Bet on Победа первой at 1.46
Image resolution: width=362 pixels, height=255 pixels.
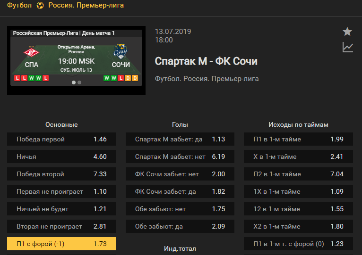coord(61,139)
